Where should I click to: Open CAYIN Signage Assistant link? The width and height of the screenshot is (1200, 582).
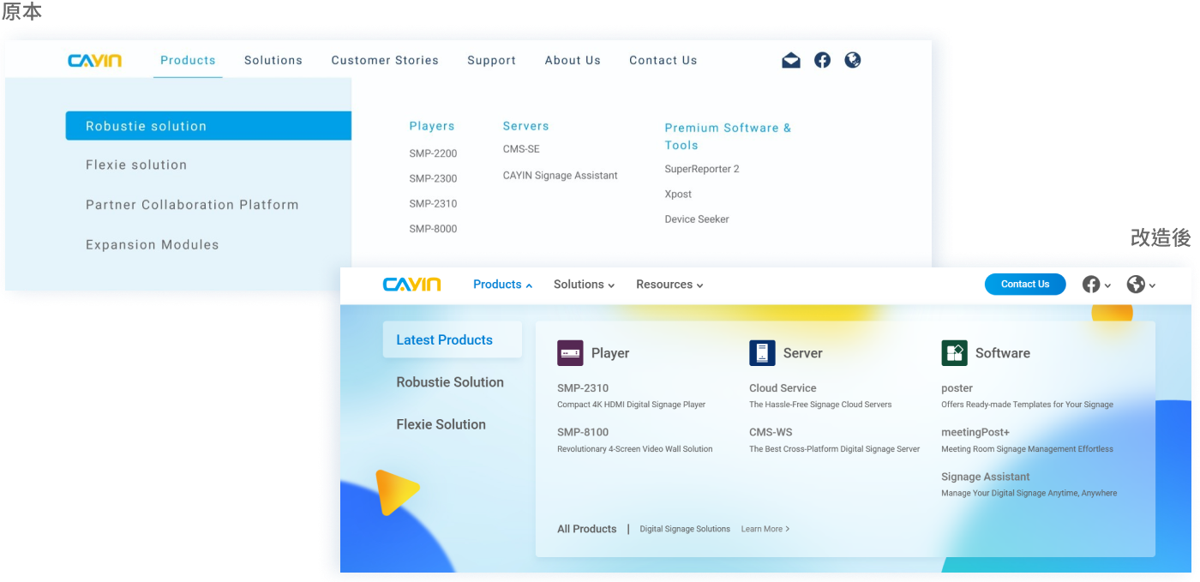pos(561,176)
